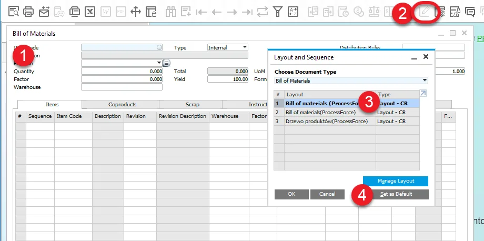
Task: Switch to the Coproducts tab
Action: click(122, 104)
